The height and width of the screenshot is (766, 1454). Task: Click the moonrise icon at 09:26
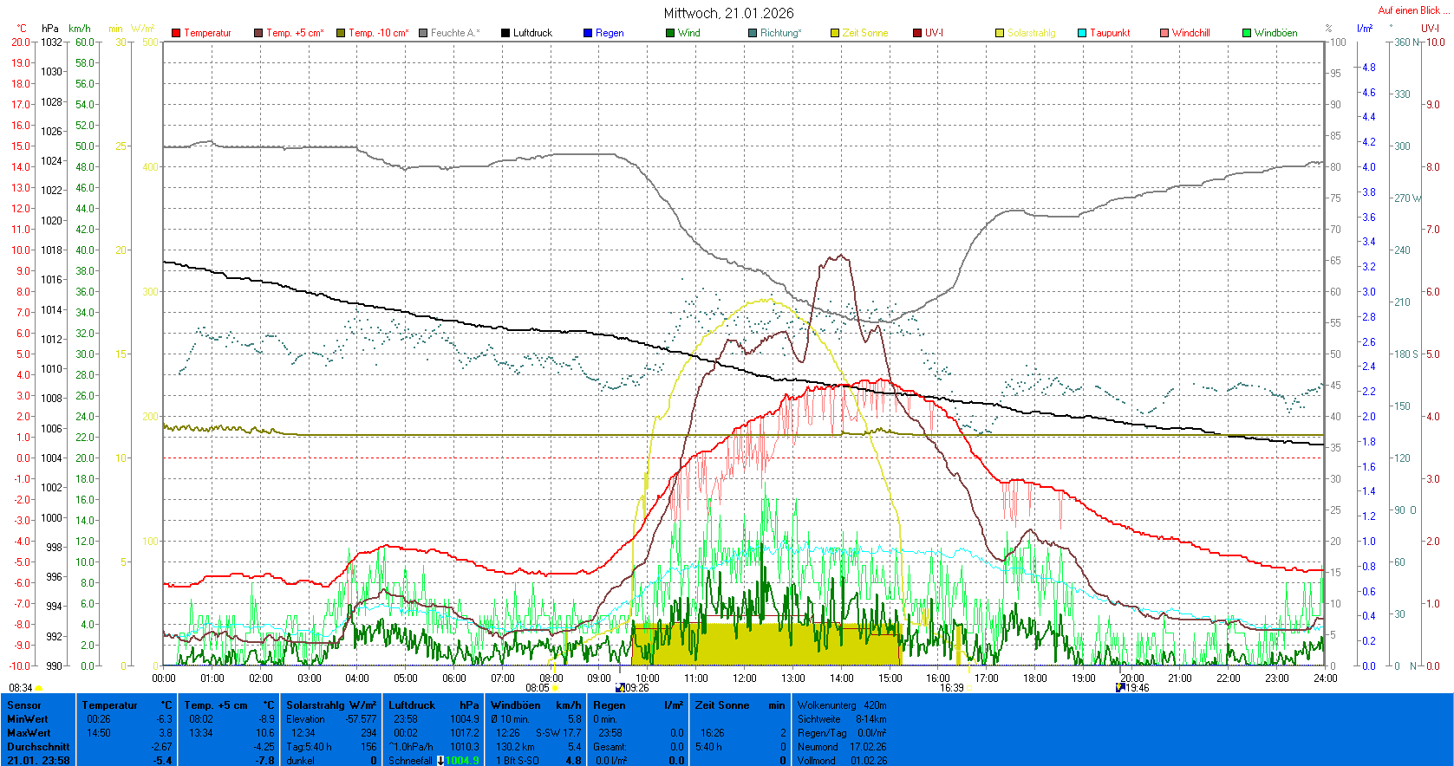620,688
